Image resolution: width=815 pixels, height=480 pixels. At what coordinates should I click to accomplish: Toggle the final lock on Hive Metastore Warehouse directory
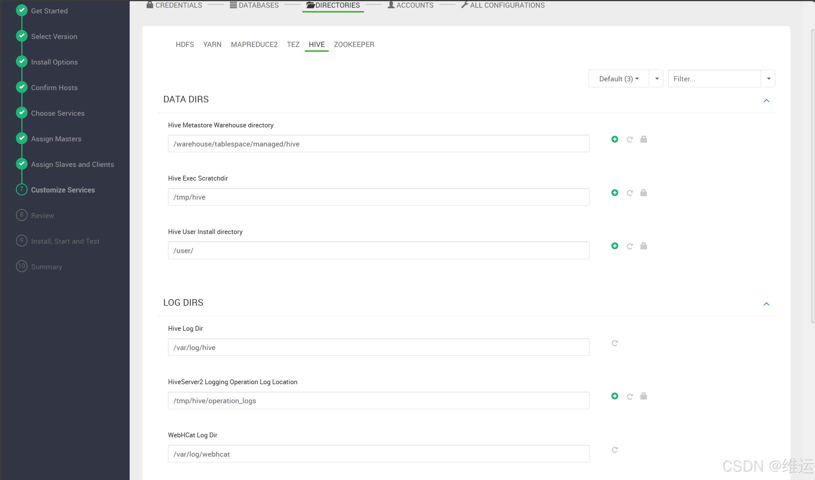(x=644, y=139)
